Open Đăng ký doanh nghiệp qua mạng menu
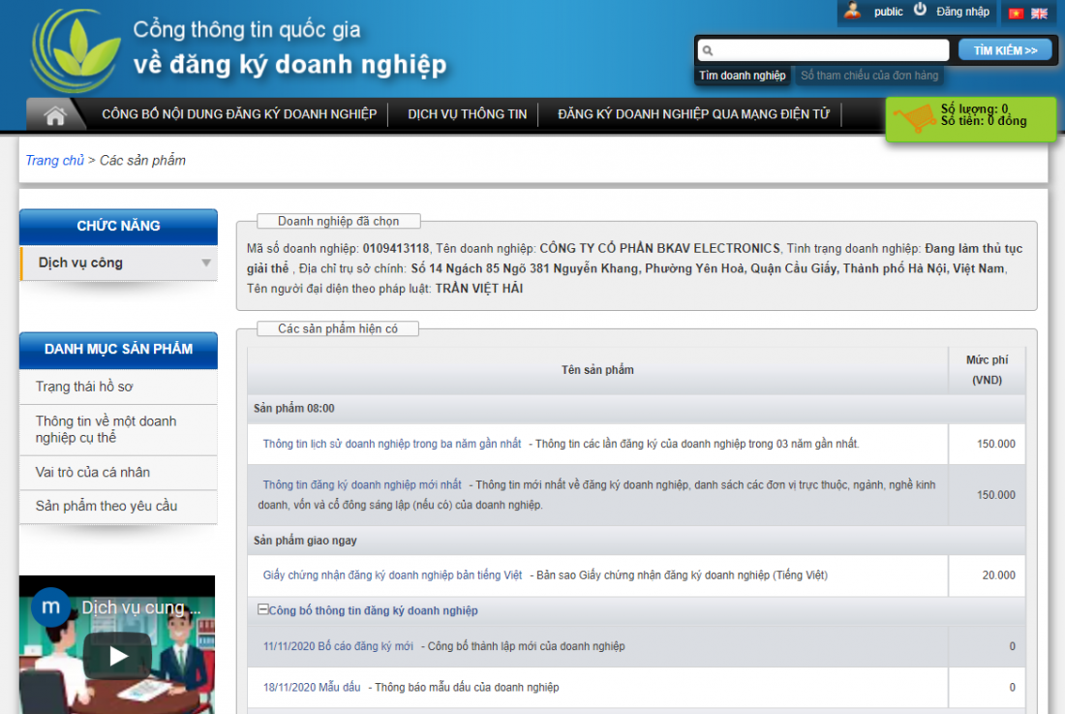The width and height of the screenshot is (1065, 714). point(693,114)
